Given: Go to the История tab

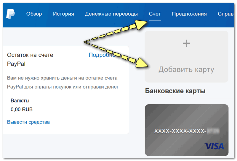Looking at the screenshot, I should pyautogui.click(x=63, y=14).
